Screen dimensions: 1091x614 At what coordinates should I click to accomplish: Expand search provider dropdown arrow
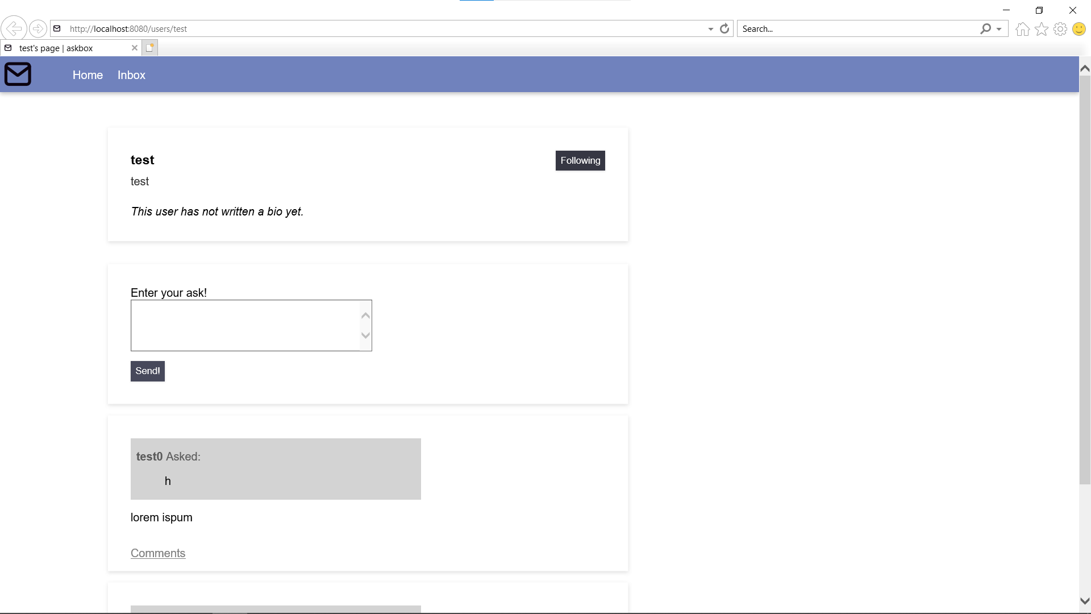(999, 29)
